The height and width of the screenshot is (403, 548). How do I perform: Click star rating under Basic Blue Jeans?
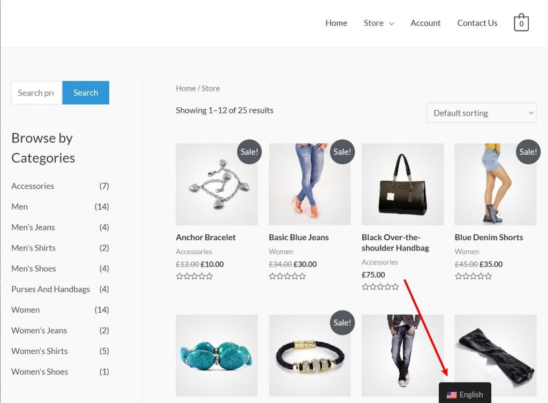coord(287,276)
